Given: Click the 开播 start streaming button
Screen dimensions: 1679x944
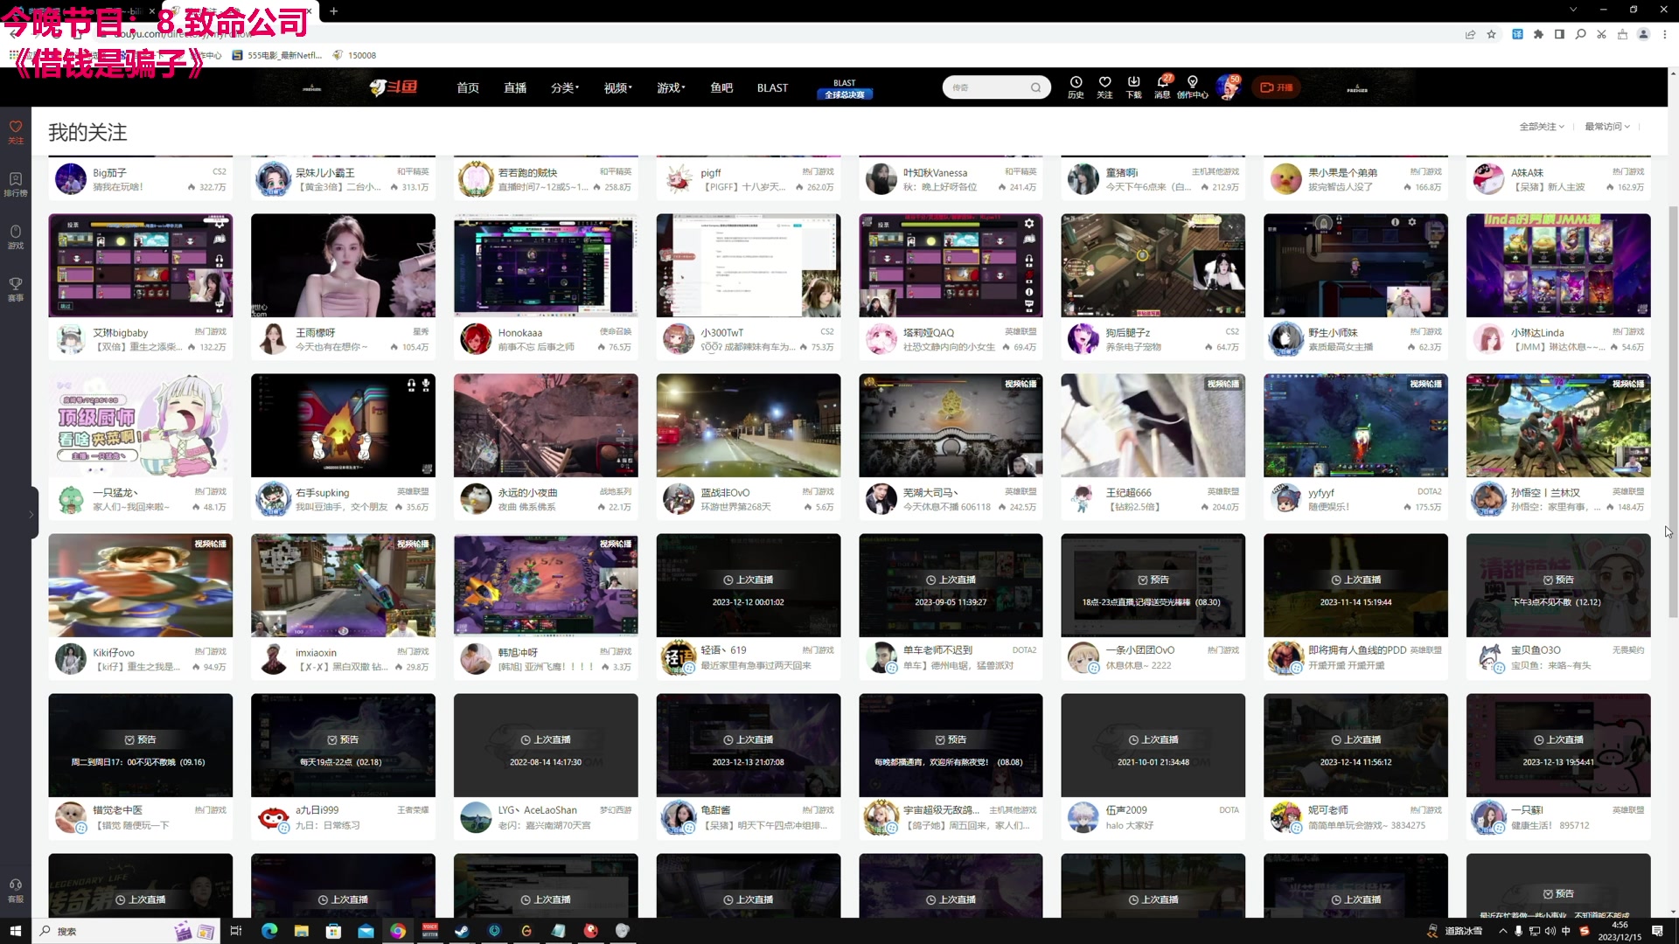Looking at the screenshot, I should (x=1277, y=87).
